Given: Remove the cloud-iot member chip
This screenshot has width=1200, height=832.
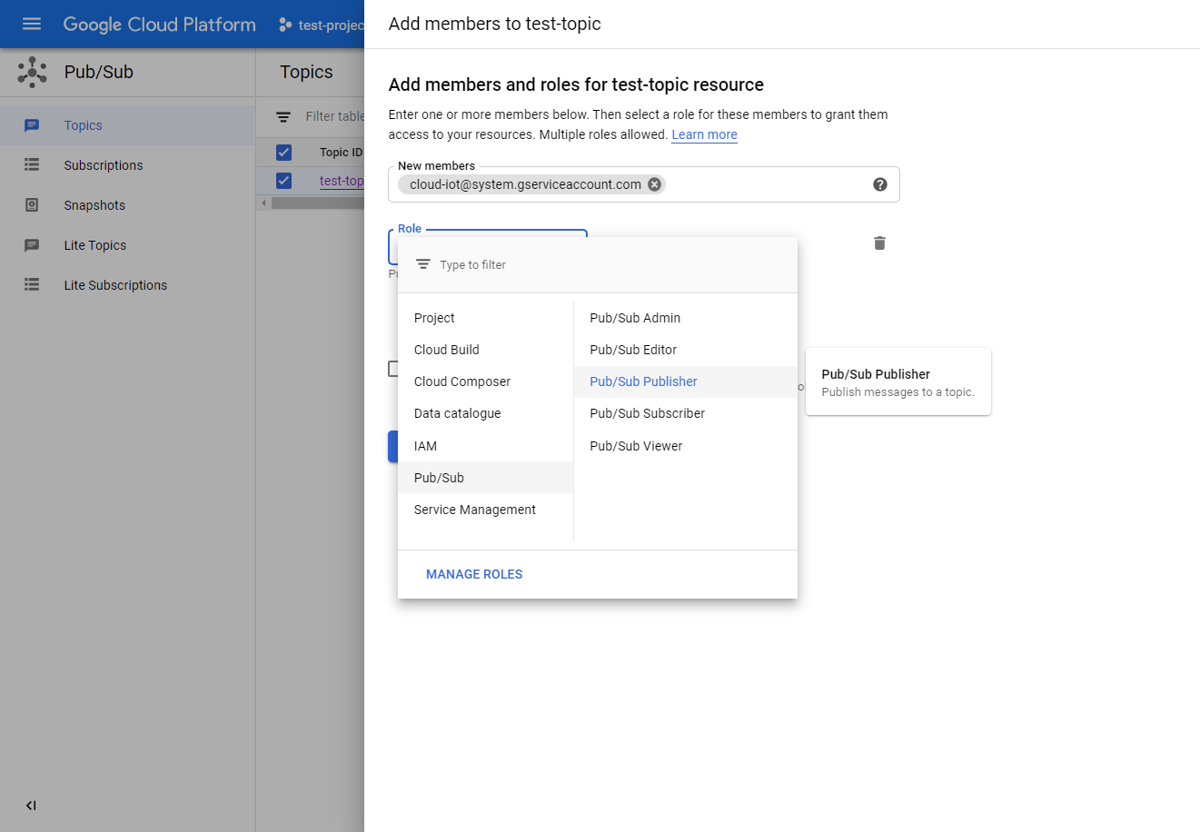Looking at the screenshot, I should pyautogui.click(x=654, y=184).
